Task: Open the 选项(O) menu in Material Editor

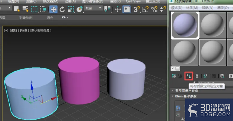Action: 223,8
